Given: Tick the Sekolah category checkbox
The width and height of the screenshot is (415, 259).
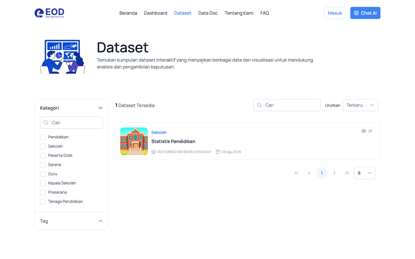Looking at the screenshot, I should 43,146.
